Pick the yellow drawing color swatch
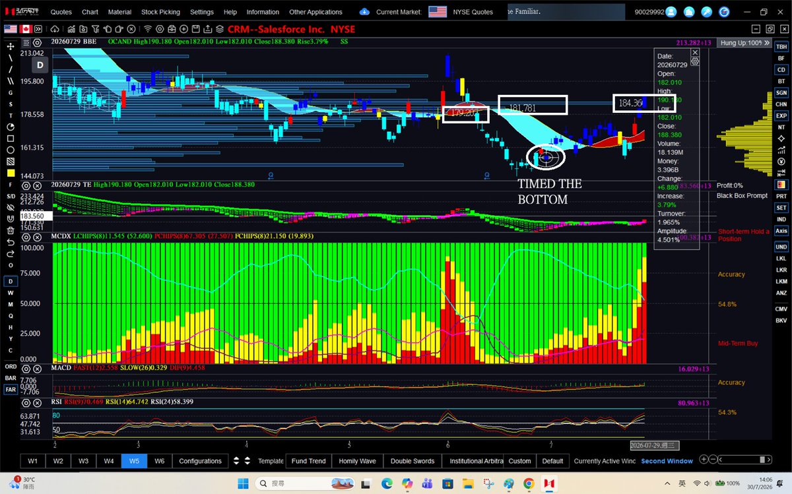The height and width of the screenshot is (494, 792). click(11, 173)
